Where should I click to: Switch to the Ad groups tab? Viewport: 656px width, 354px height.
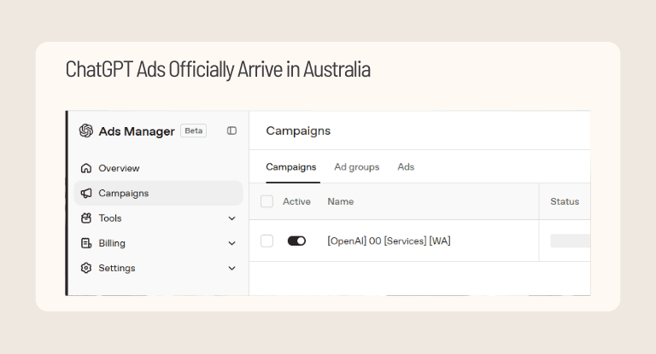click(x=357, y=167)
